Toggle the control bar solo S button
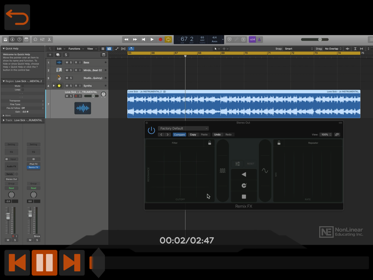 click(243, 40)
